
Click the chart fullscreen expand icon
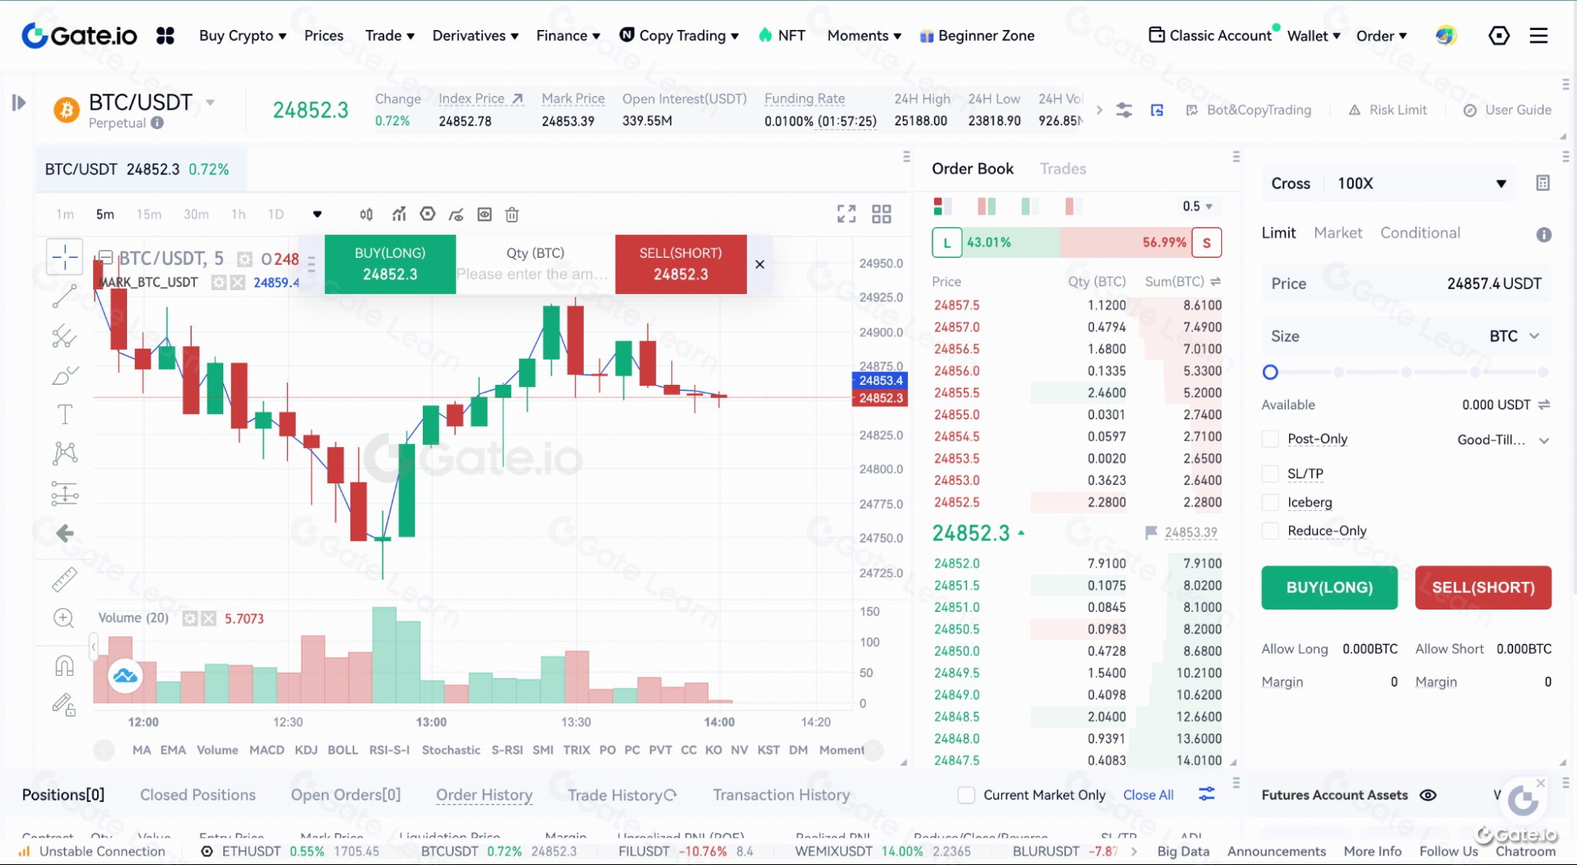[x=846, y=214]
